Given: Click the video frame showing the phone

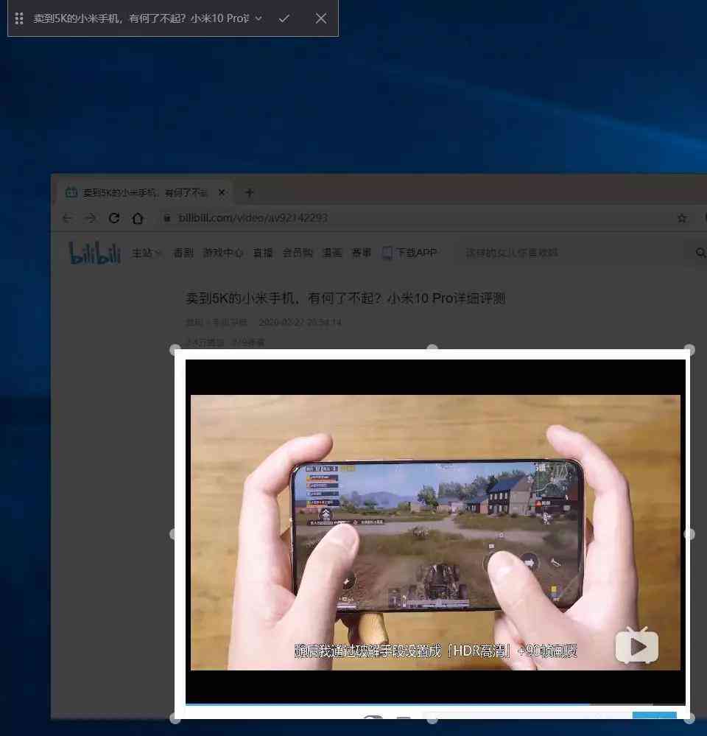Looking at the screenshot, I should [435, 532].
